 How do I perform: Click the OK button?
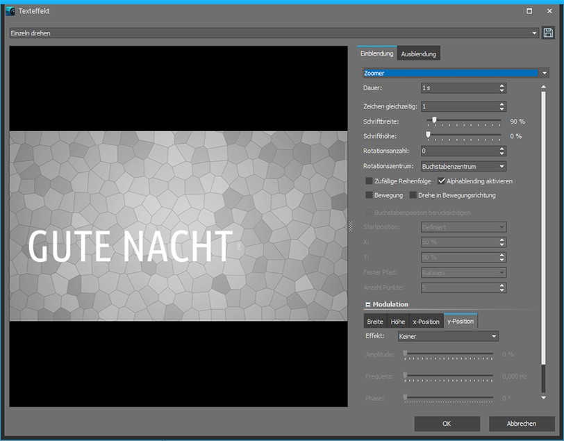447,424
